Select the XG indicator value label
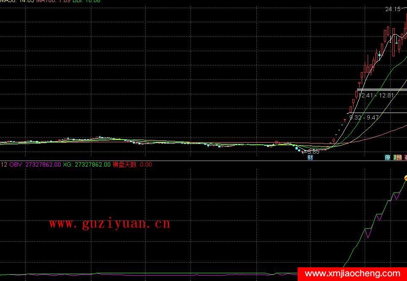 coord(87,164)
